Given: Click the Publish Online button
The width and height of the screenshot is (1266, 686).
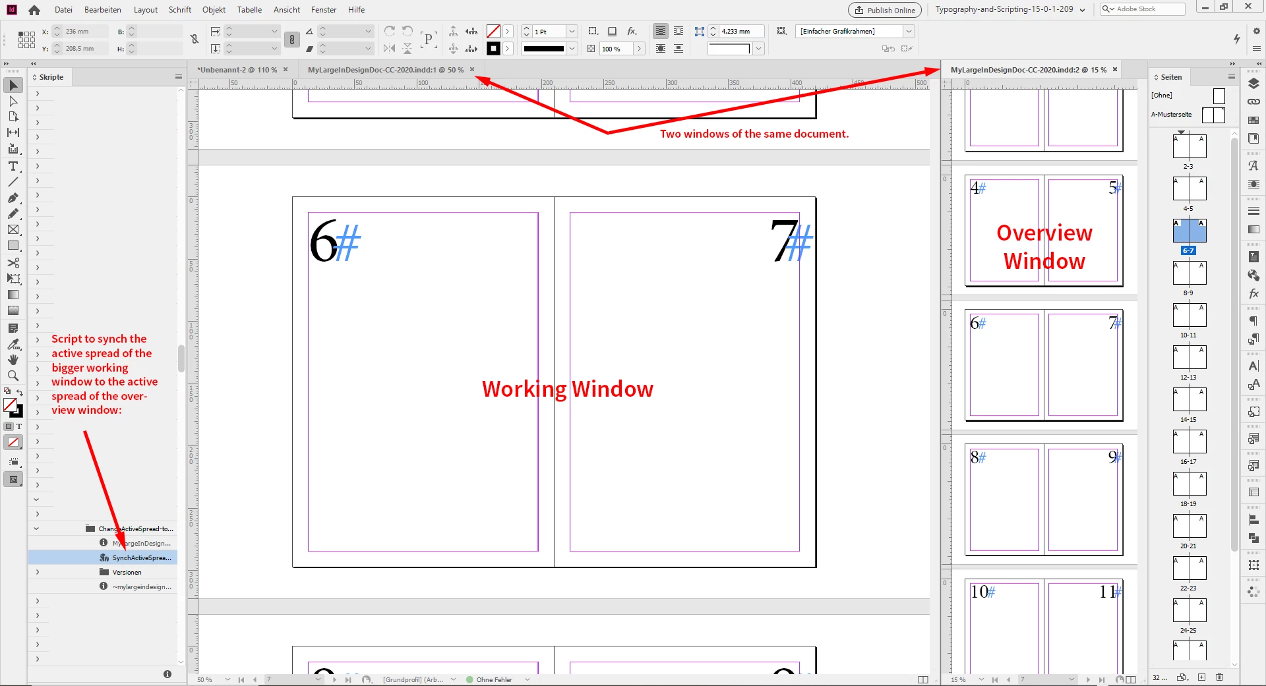Looking at the screenshot, I should coord(884,10).
